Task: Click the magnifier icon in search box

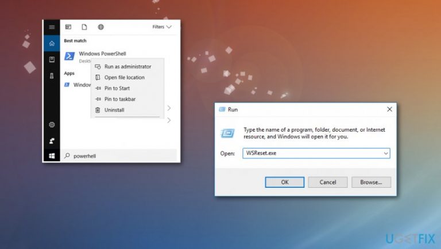Action: [67, 156]
